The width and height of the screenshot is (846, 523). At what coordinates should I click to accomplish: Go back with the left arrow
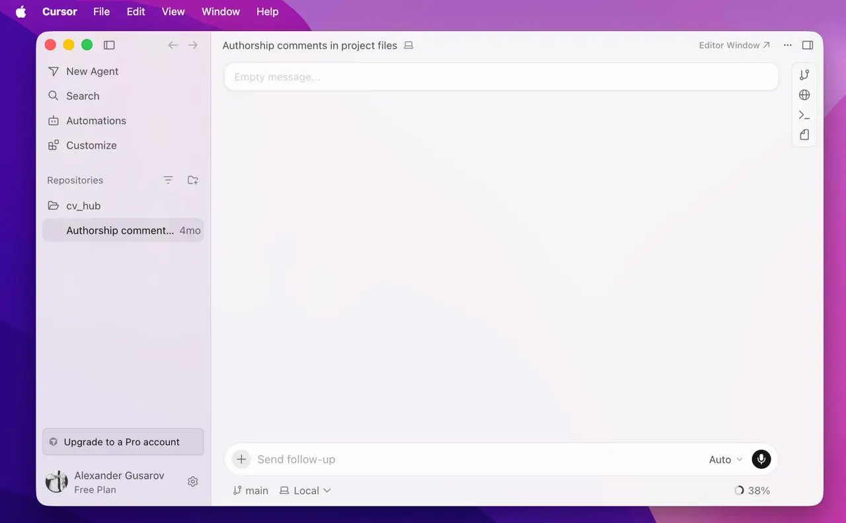(x=173, y=45)
